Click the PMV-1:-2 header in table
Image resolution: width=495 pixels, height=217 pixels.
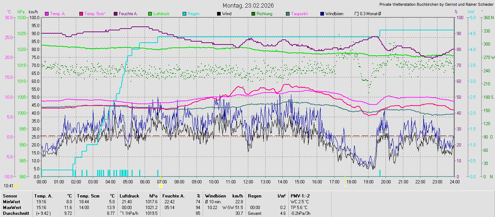click(x=300, y=196)
